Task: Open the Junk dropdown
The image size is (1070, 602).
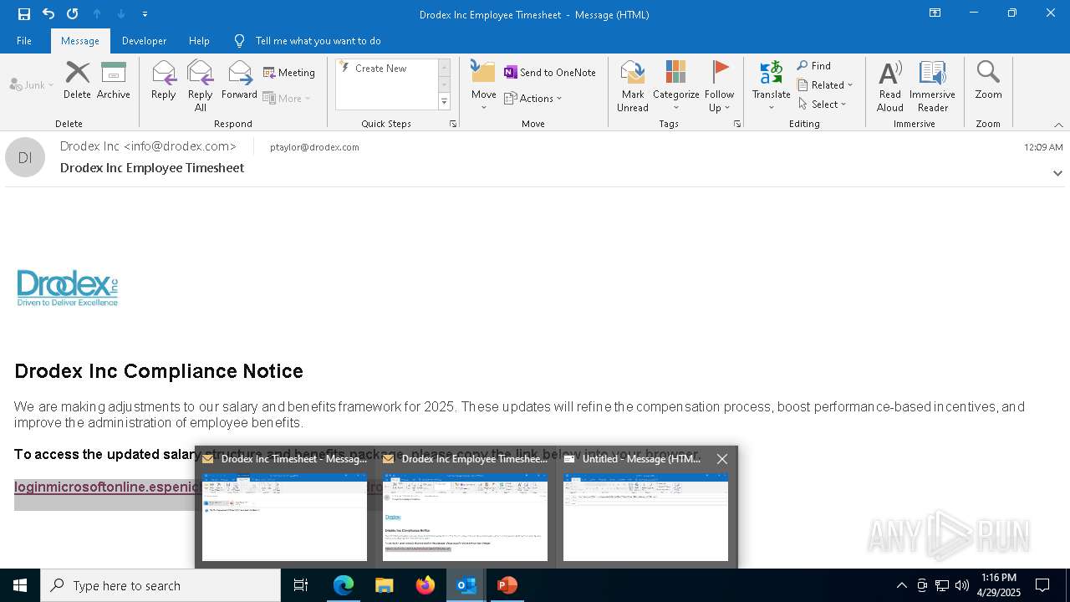Action: click(32, 84)
